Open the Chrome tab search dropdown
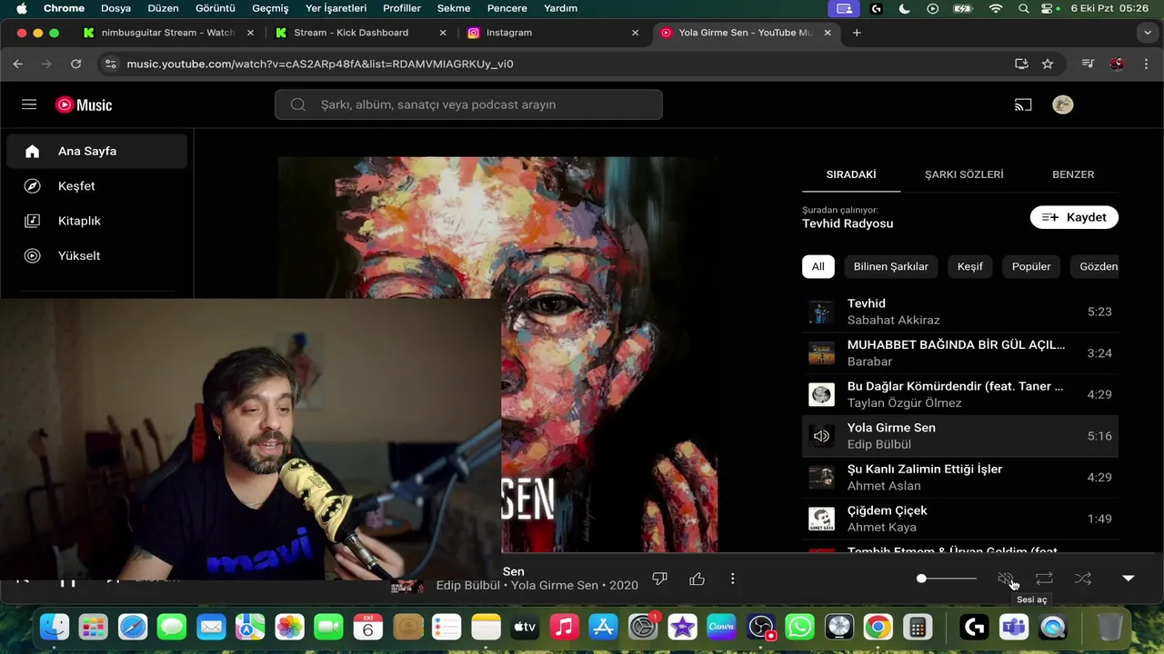Screen dimensions: 1164x654 coord(1148,33)
